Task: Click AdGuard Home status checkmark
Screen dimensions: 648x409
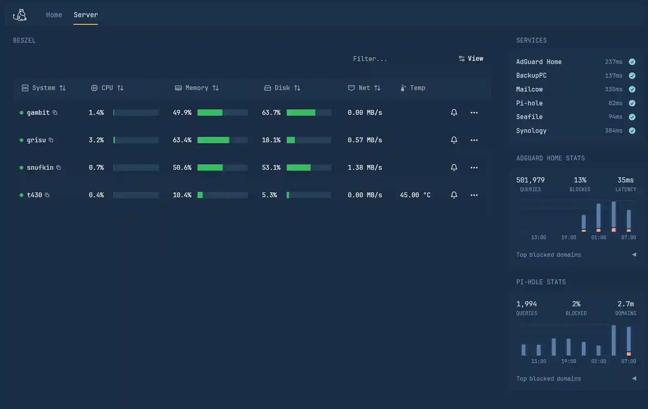Action: [632, 62]
